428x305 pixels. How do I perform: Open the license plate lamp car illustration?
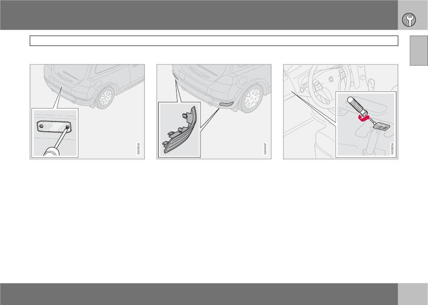pyautogui.click(x=87, y=112)
